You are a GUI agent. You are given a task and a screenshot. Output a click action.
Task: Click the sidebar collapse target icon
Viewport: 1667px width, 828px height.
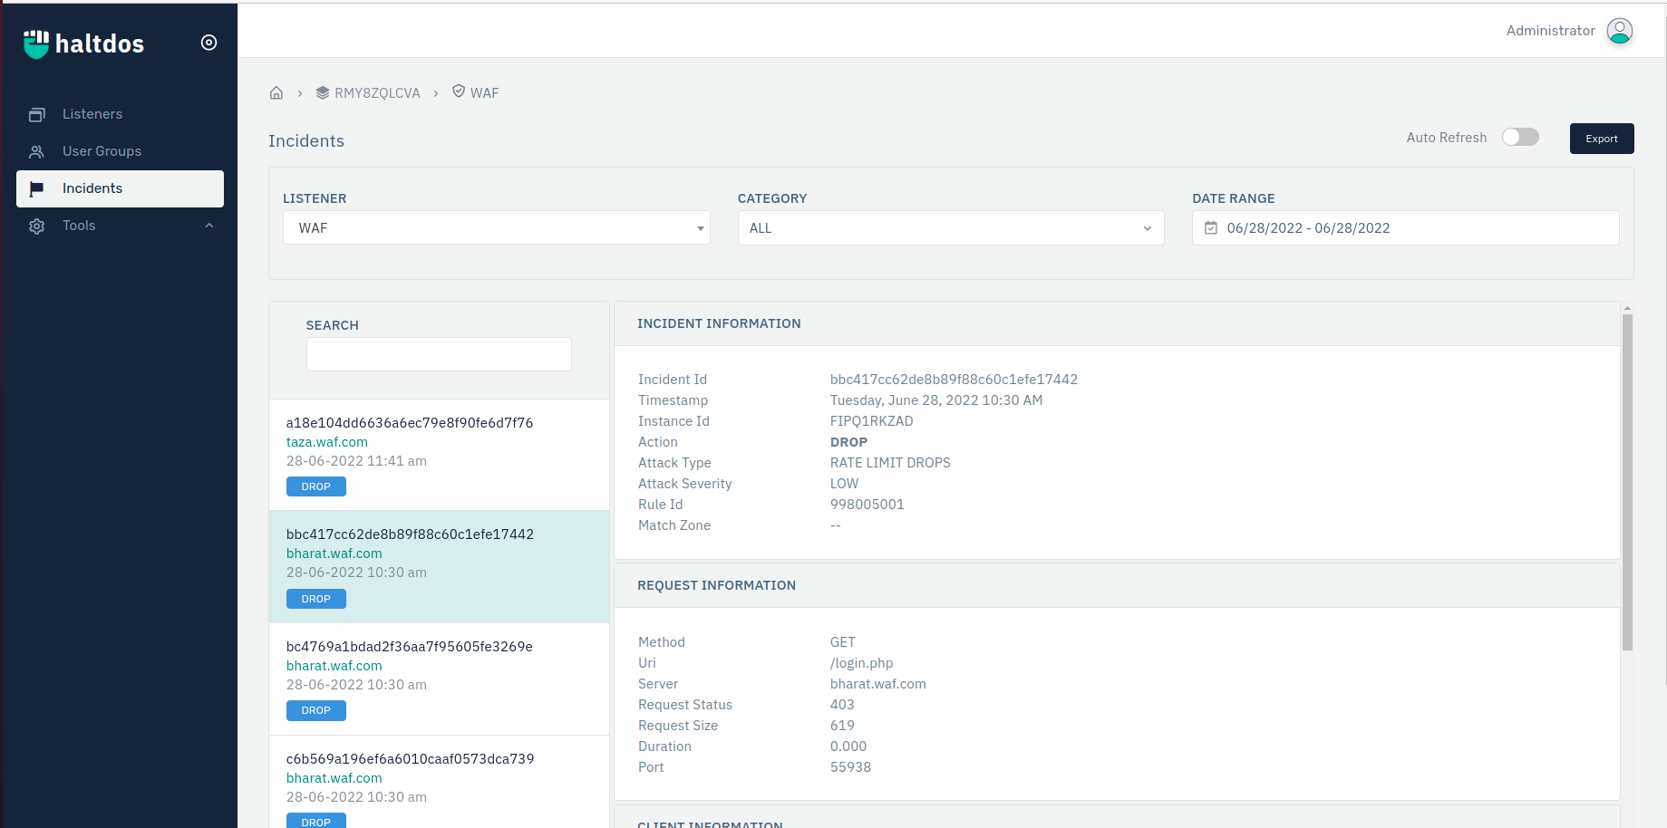(x=208, y=43)
